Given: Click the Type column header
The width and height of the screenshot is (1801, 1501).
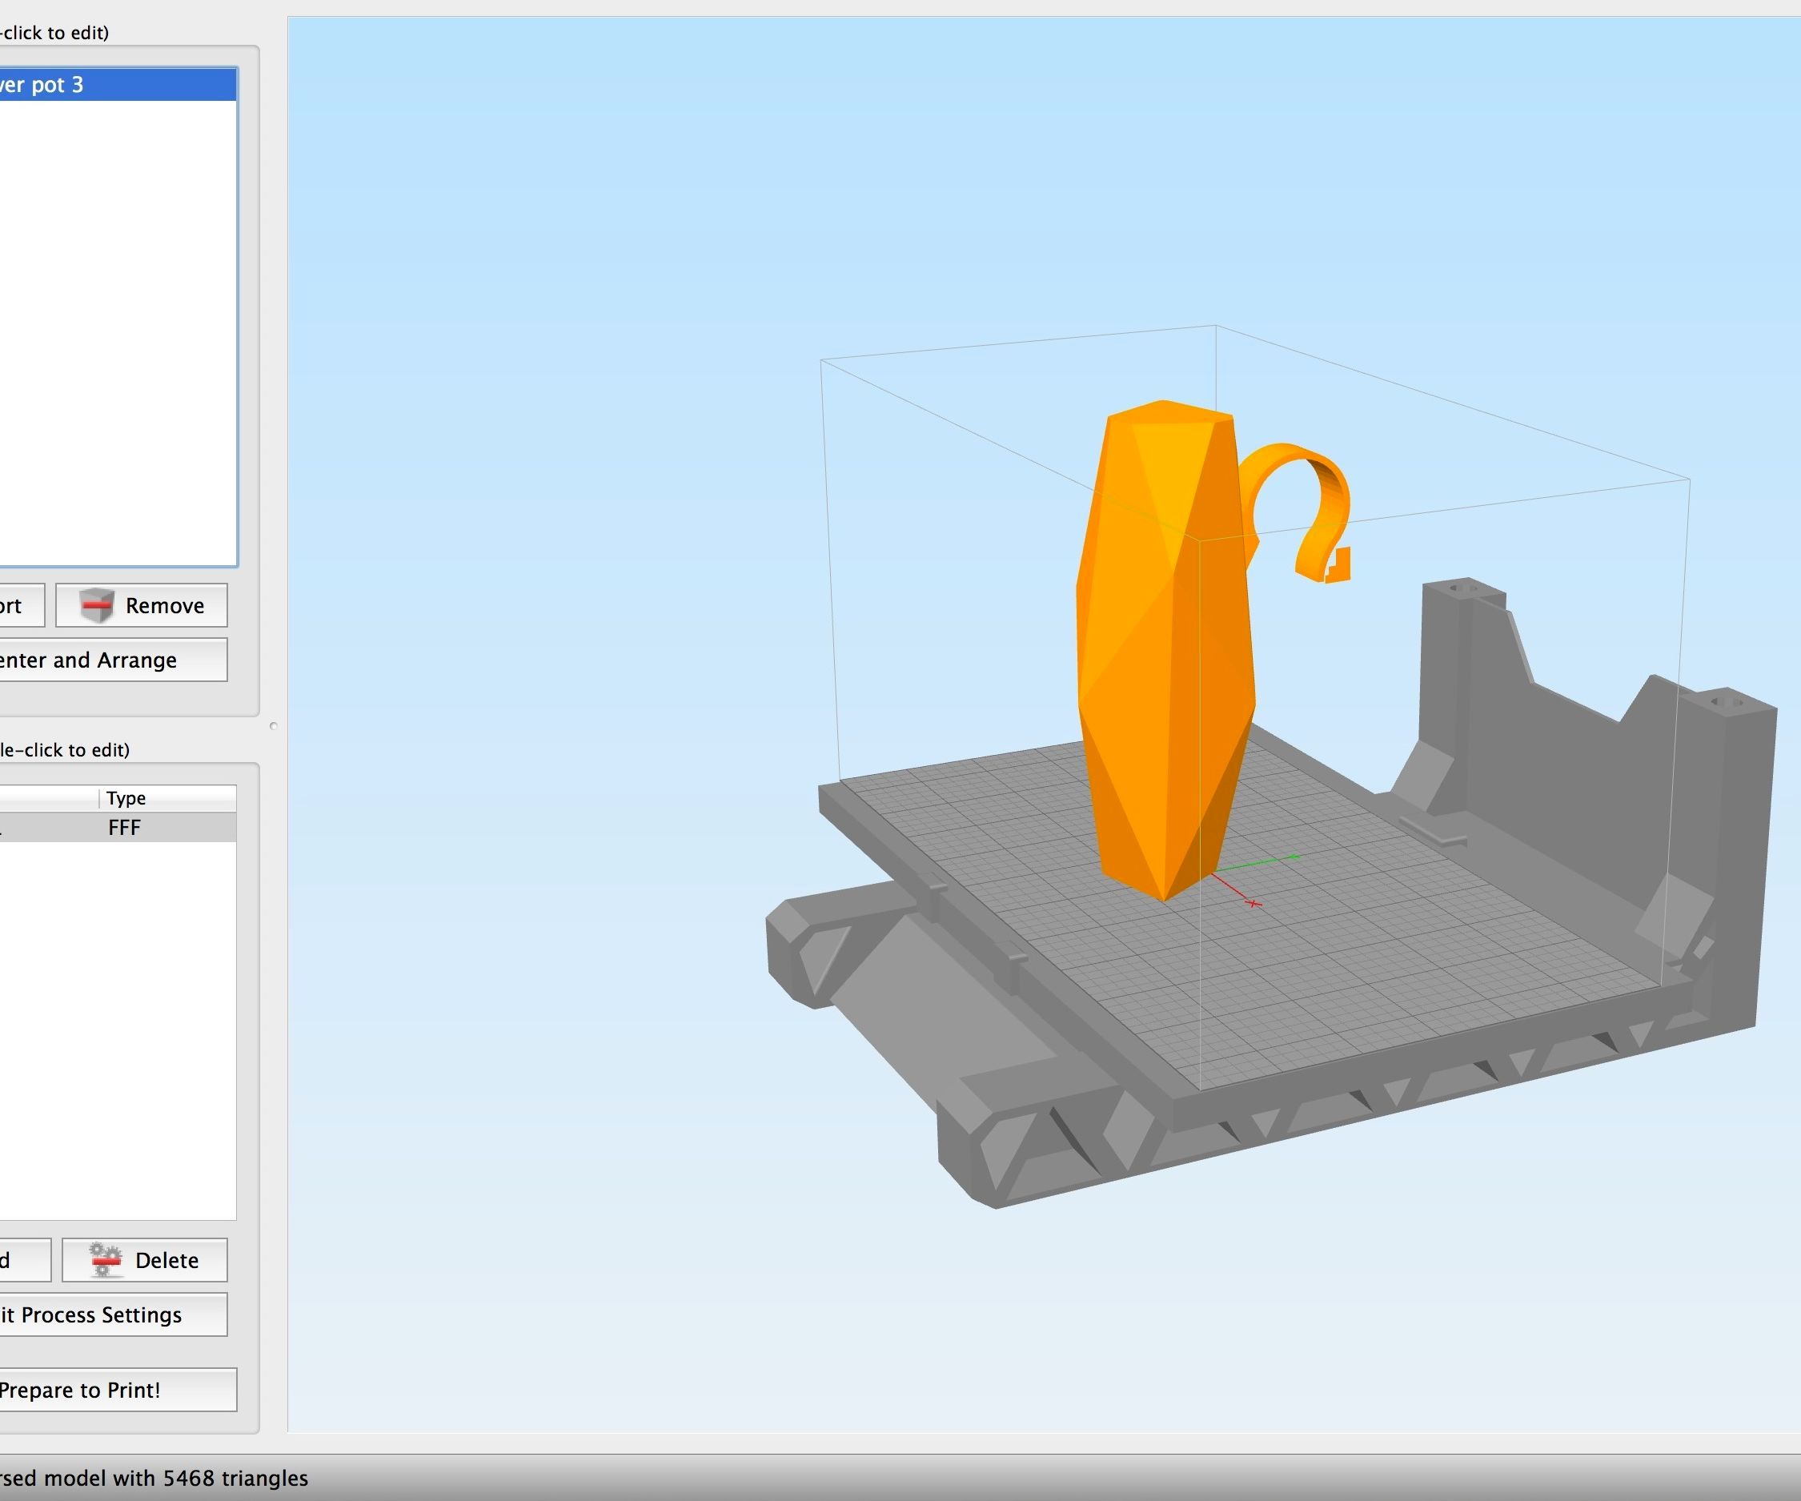Looking at the screenshot, I should [126, 799].
